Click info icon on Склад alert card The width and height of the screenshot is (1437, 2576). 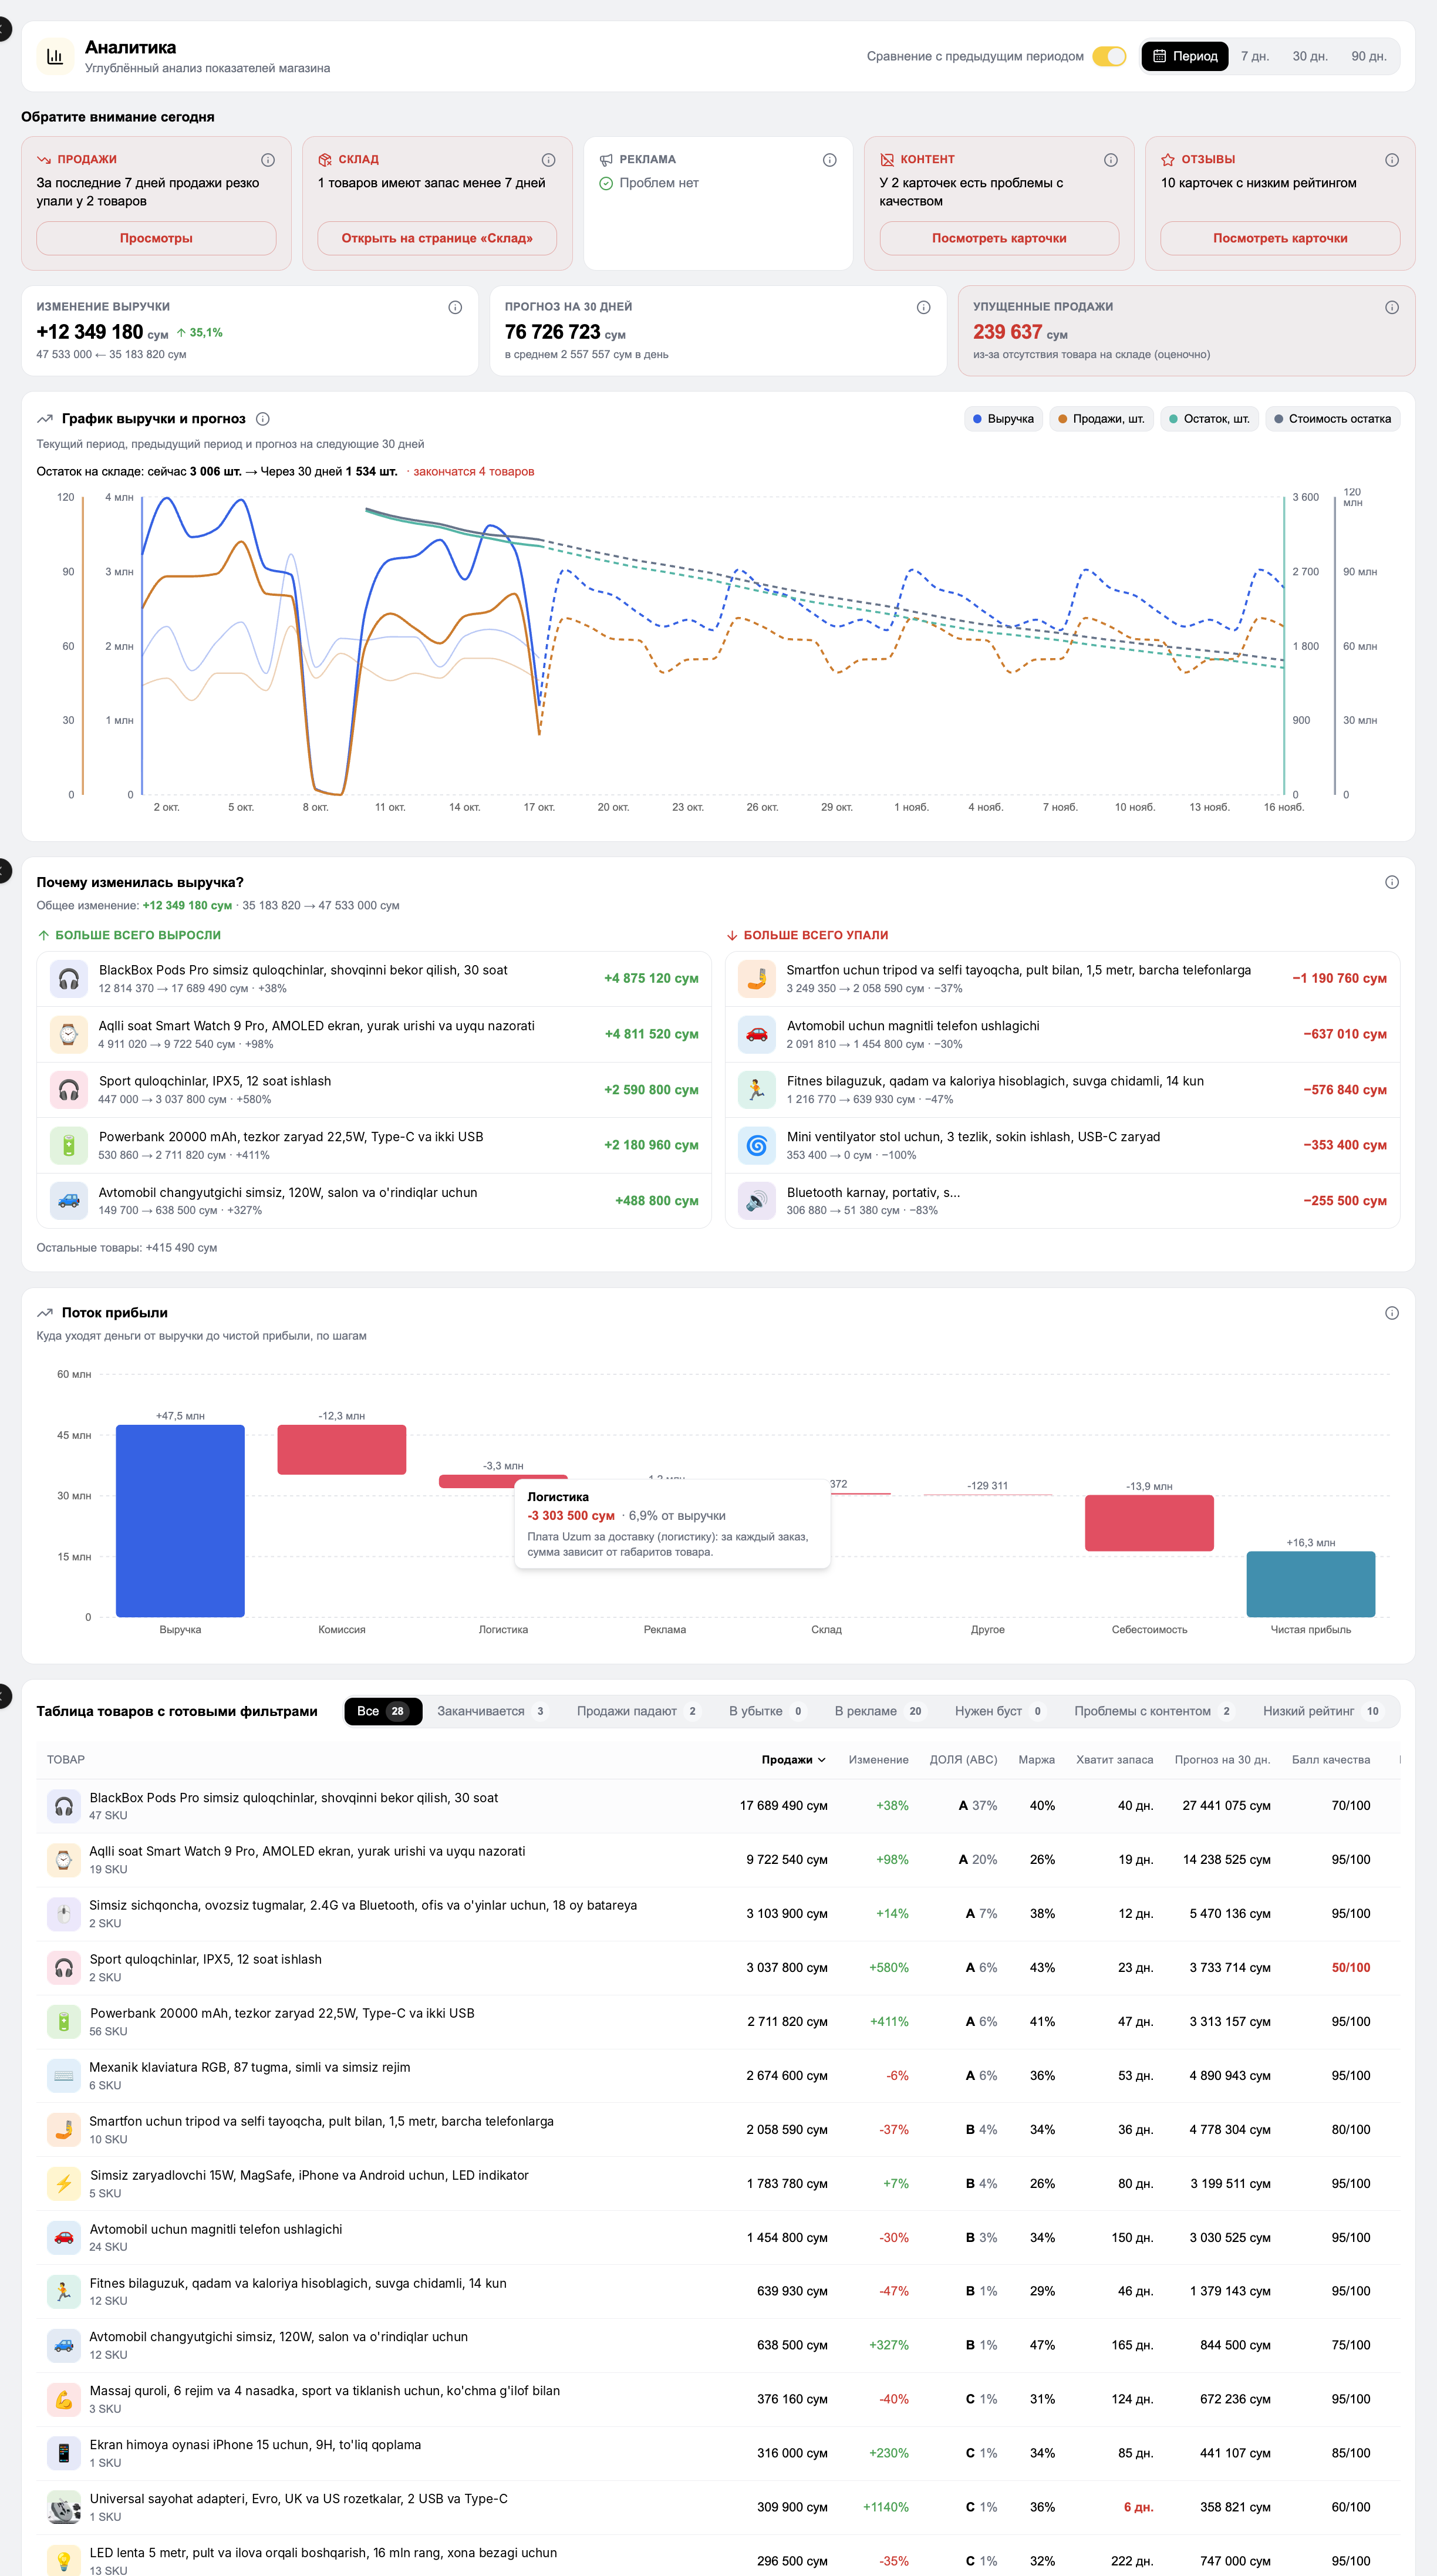548,160
